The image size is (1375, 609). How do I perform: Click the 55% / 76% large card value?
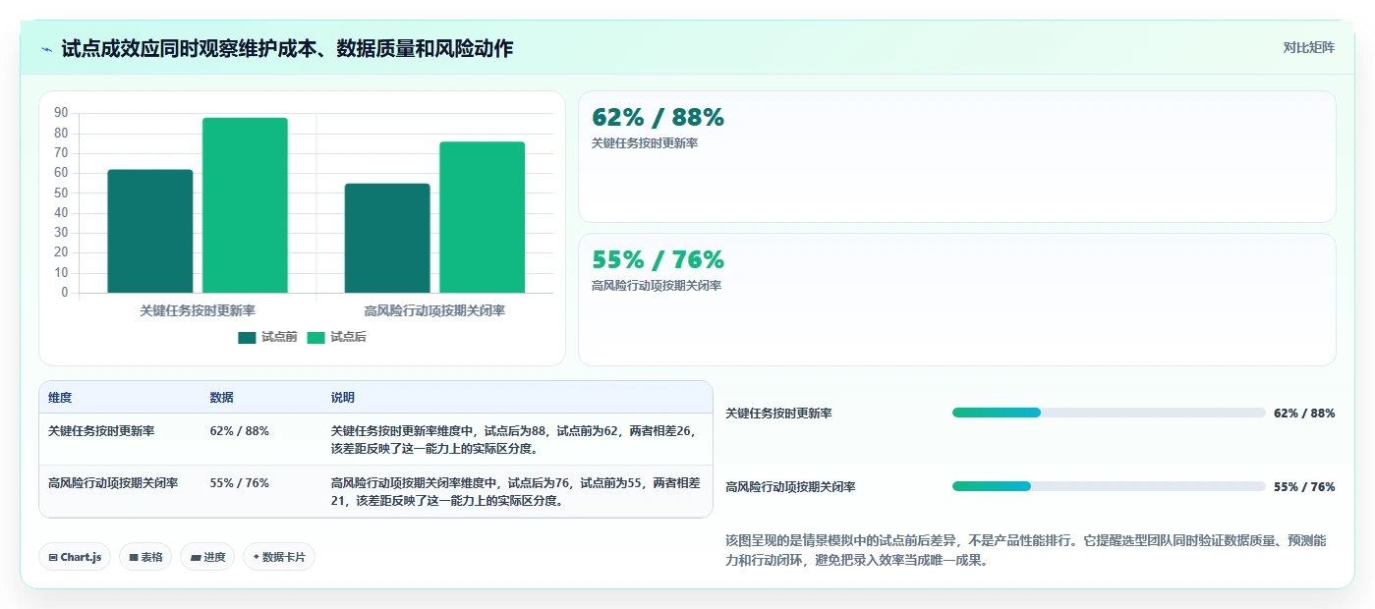(658, 260)
